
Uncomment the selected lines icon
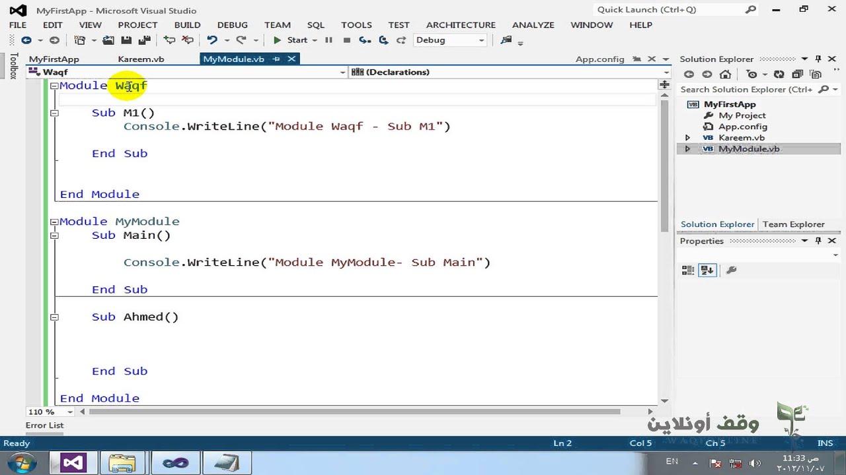click(188, 40)
